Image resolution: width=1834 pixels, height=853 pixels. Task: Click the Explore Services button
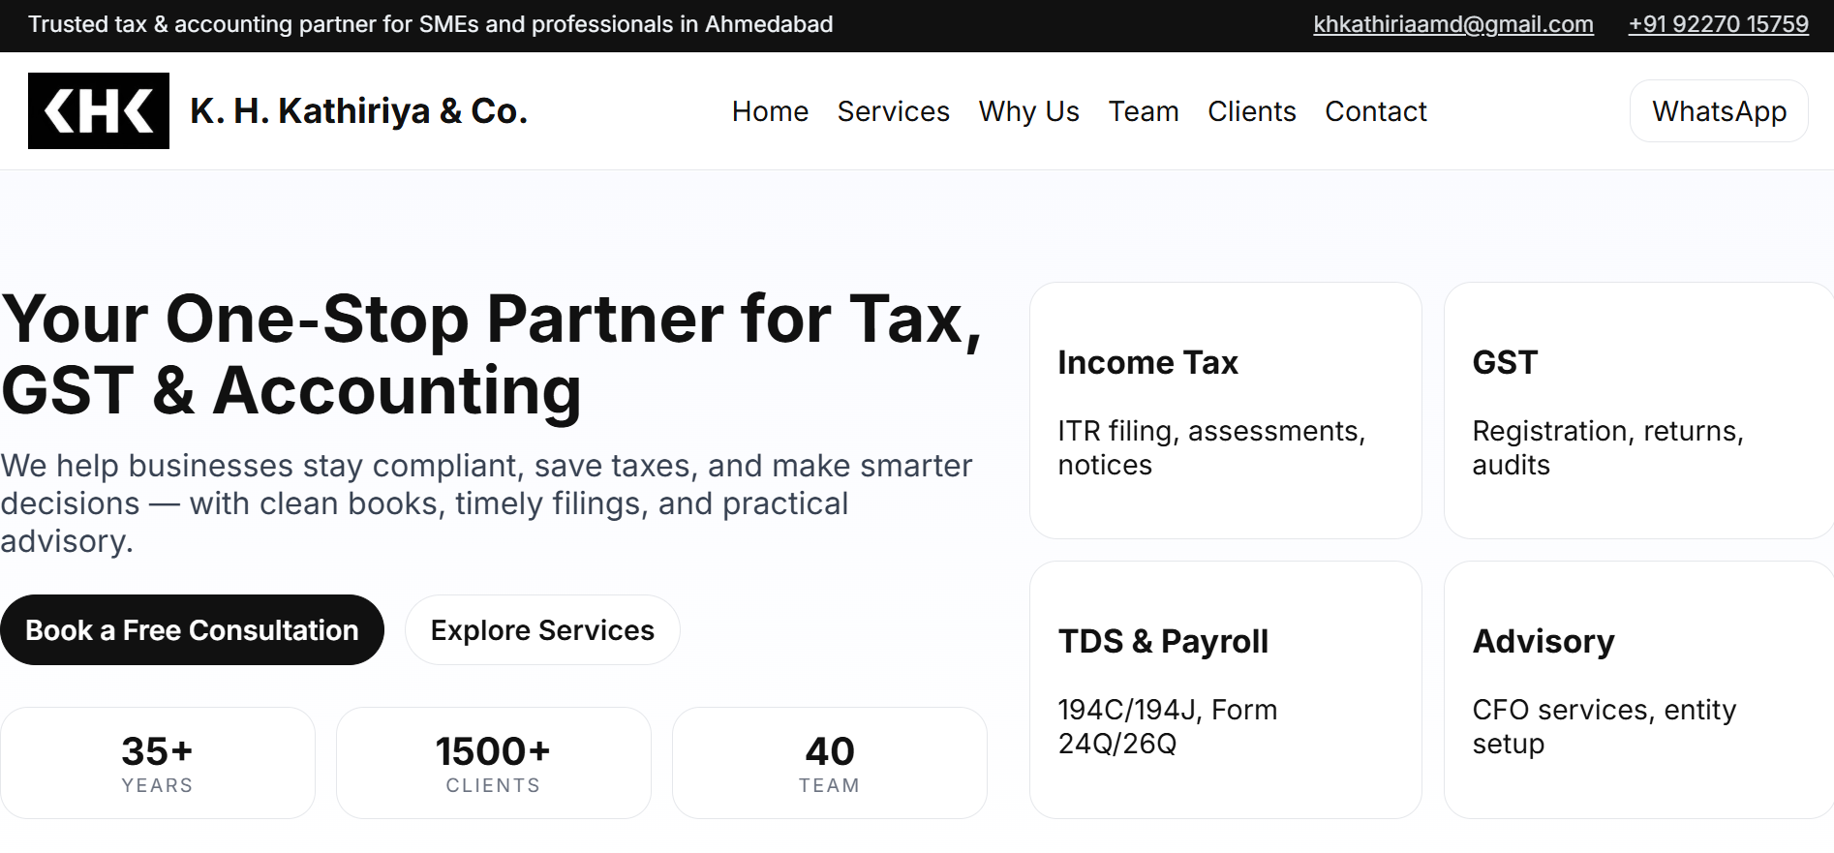click(x=542, y=630)
